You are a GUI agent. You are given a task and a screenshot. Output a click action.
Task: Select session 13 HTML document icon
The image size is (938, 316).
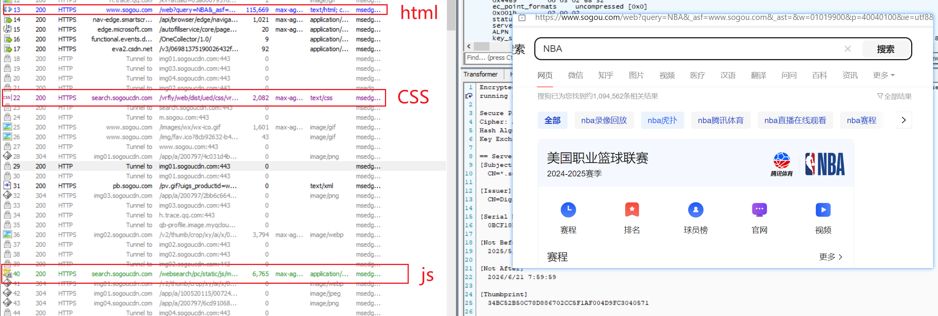pos(8,10)
